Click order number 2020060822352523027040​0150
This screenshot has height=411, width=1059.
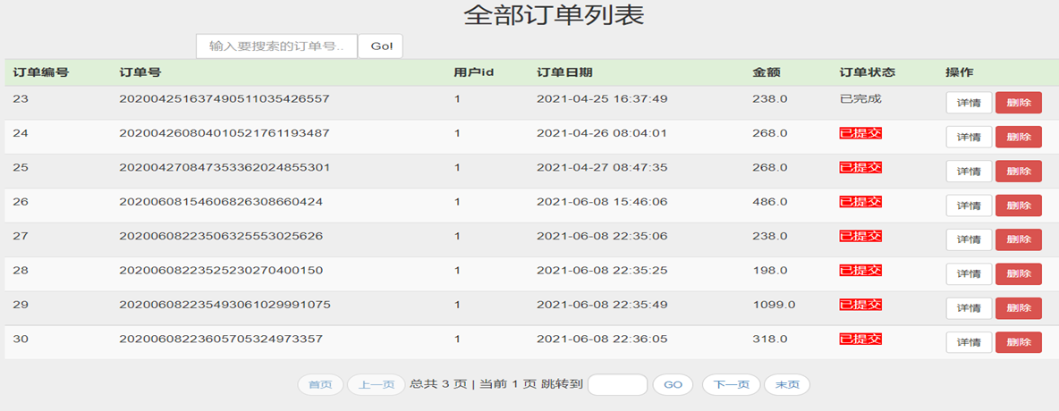pos(221,270)
